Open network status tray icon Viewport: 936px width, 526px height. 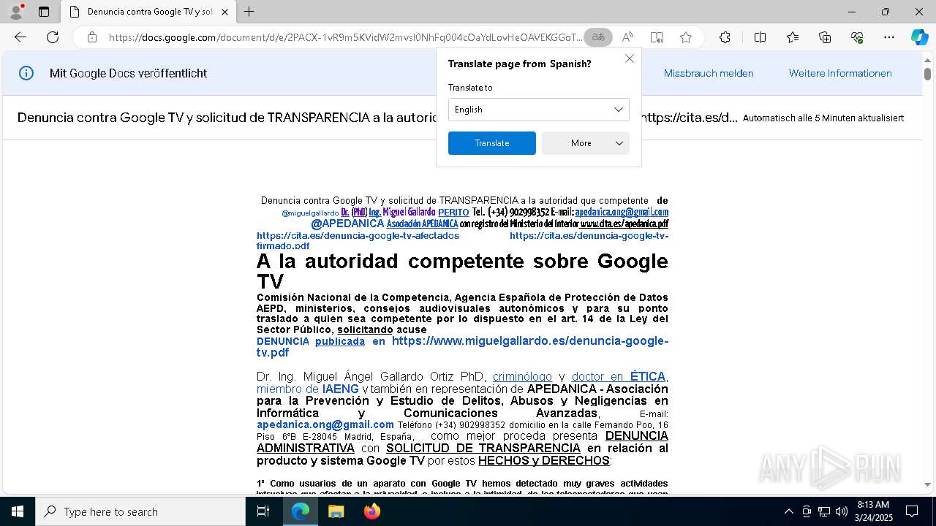tap(824, 511)
